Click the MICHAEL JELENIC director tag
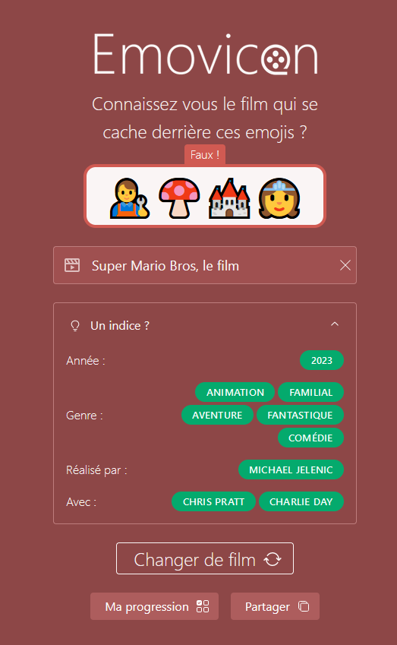 [x=291, y=470]
